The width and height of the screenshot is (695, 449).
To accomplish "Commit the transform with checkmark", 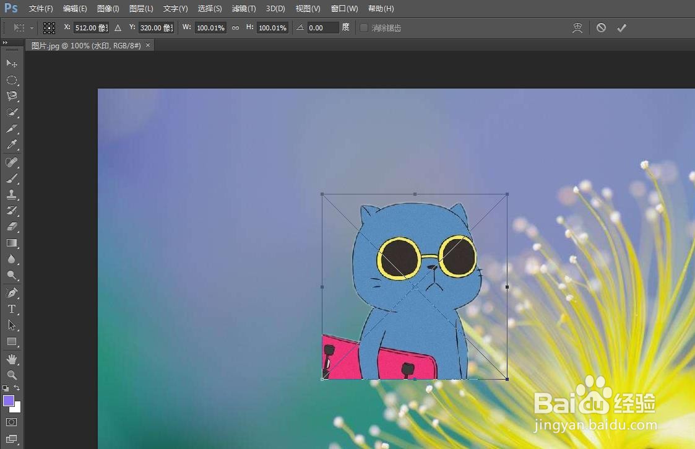I will point(621,28).
